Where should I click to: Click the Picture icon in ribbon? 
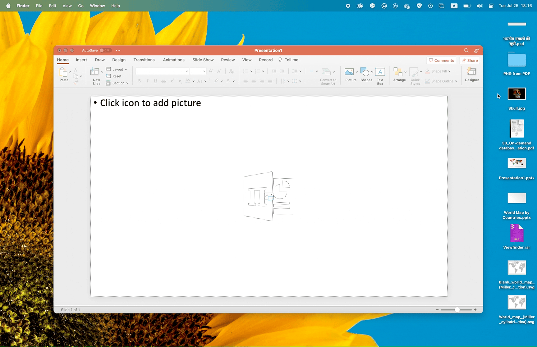pos(349,72)
